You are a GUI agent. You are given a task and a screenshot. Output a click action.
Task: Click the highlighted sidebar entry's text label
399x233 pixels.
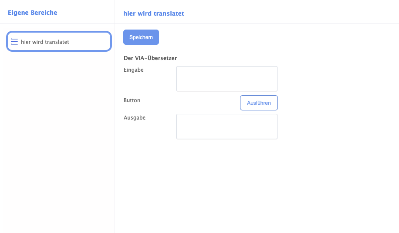(45, 42)
